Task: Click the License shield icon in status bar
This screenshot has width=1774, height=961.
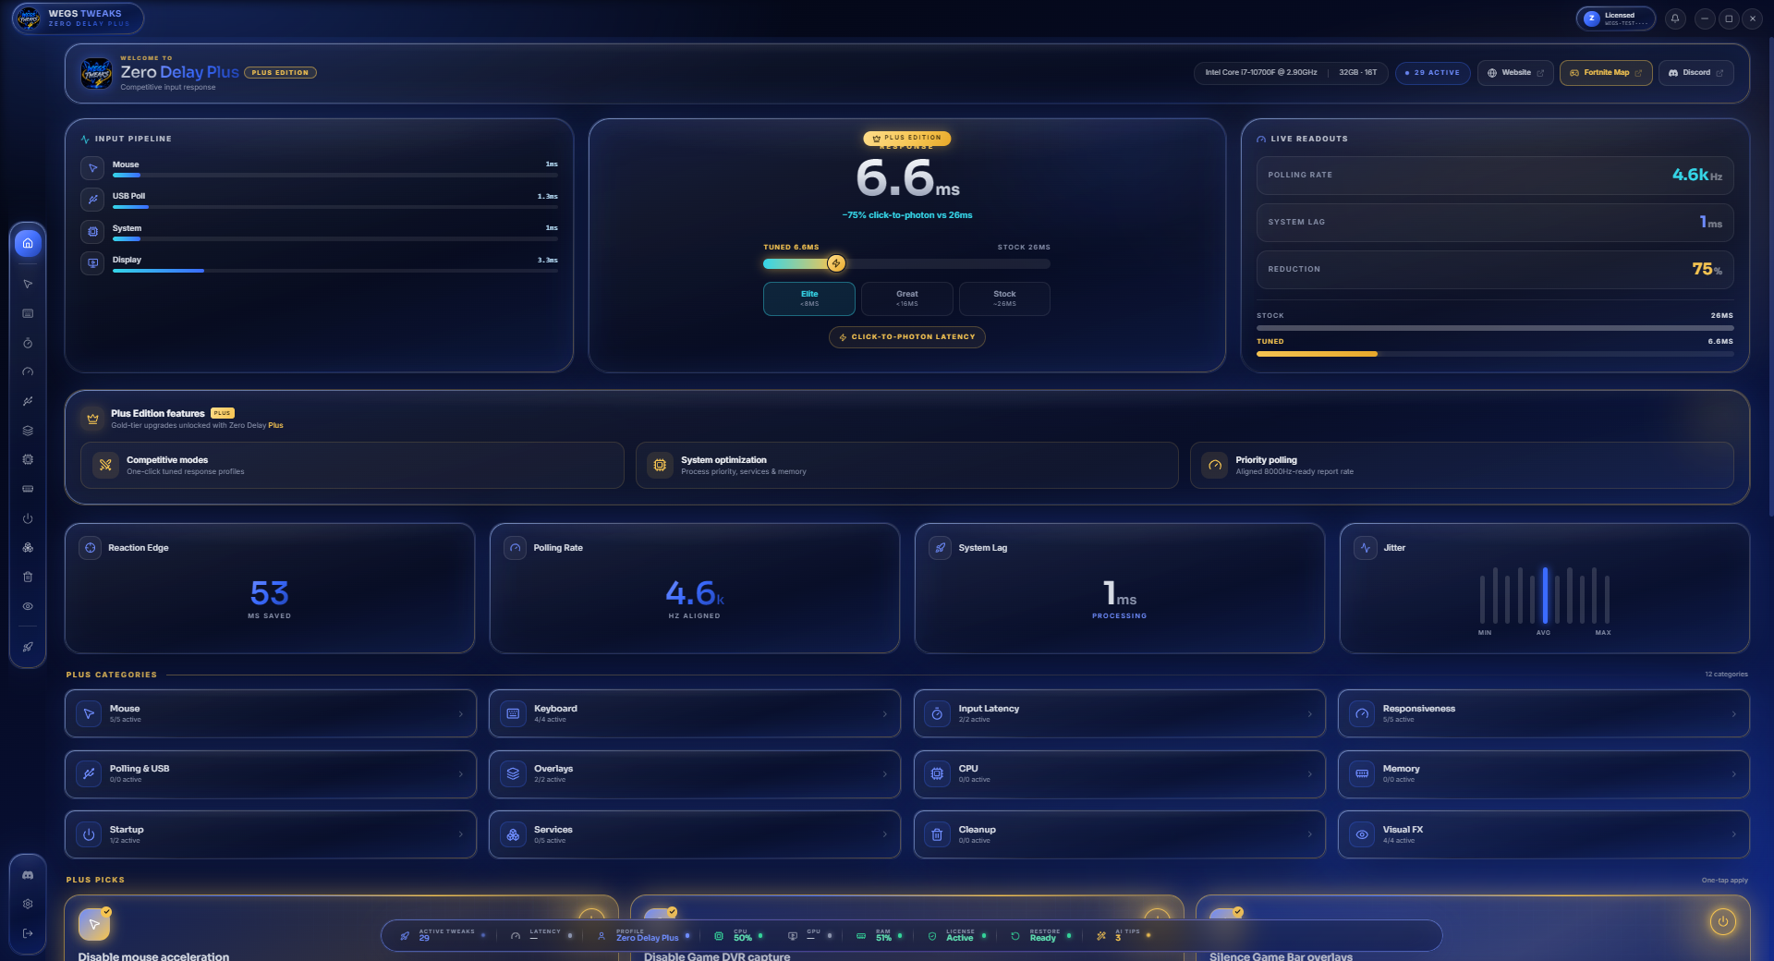Action: coord(932,936)
